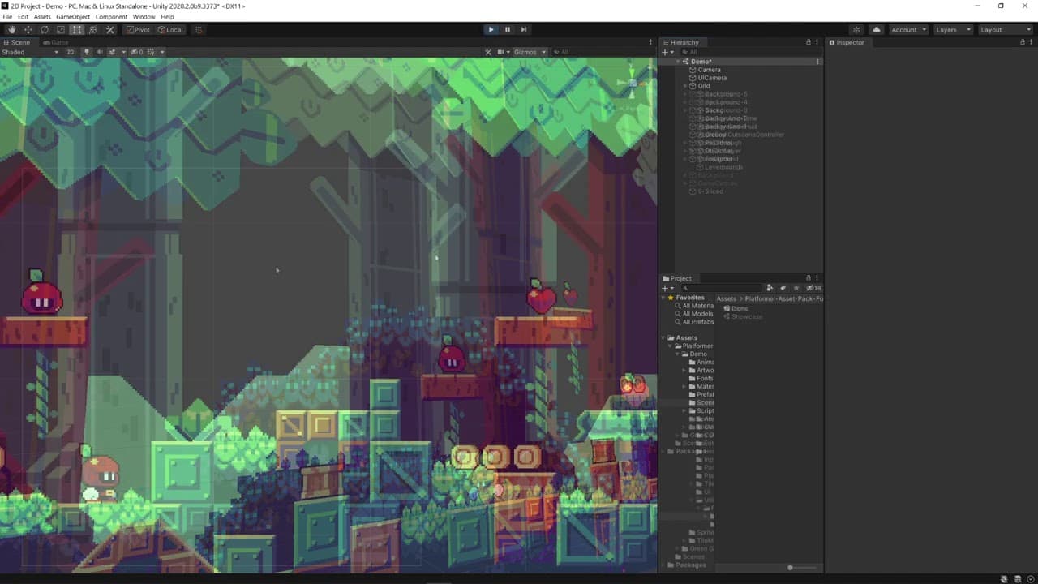
Task: Expand the Grid object
Action: pos(684,86)
